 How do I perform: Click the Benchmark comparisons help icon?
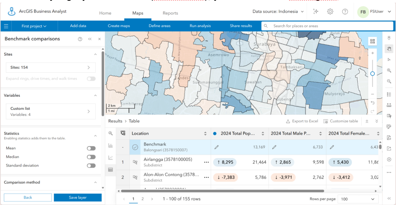(x=80, y=39)
